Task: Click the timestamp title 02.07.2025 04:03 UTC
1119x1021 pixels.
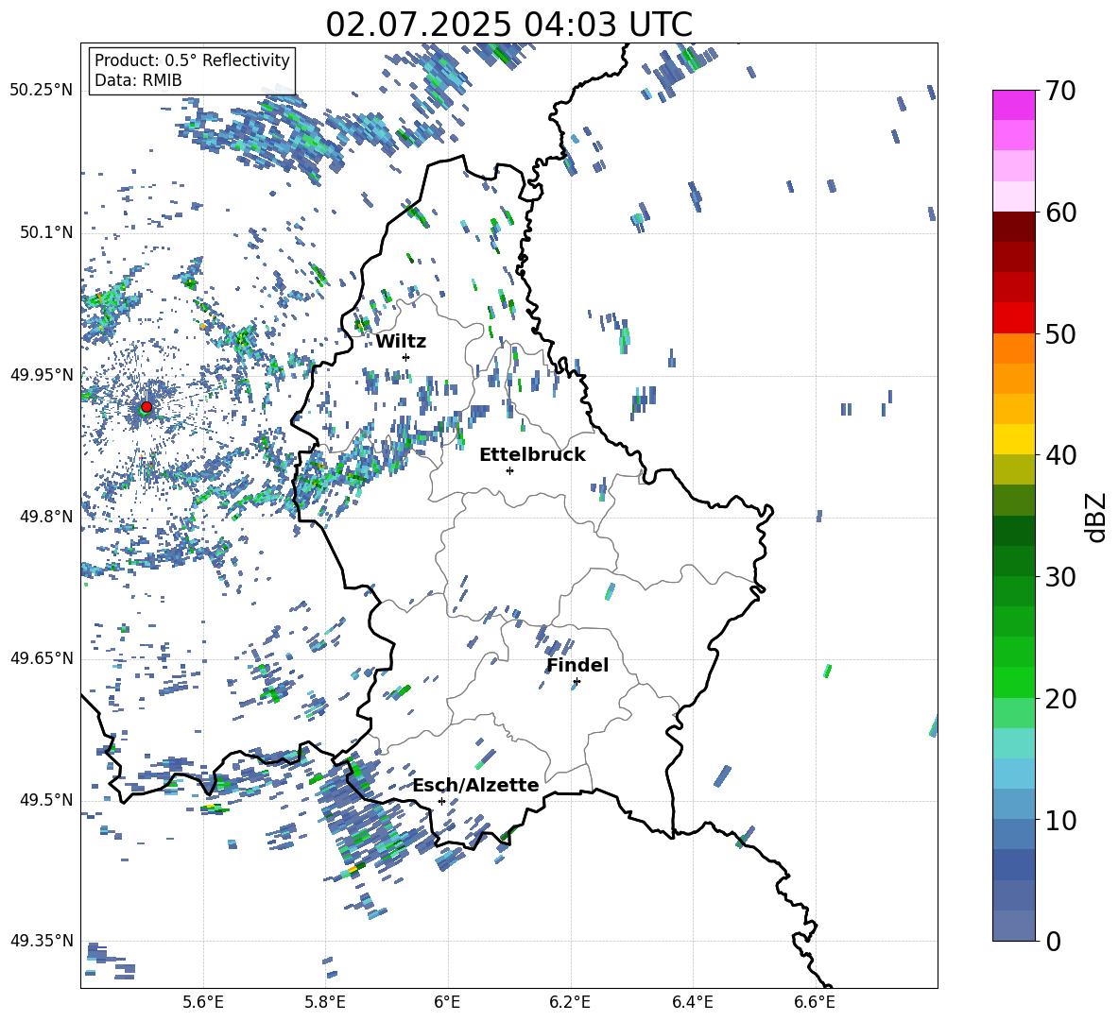Action: (x=508, y=25)
